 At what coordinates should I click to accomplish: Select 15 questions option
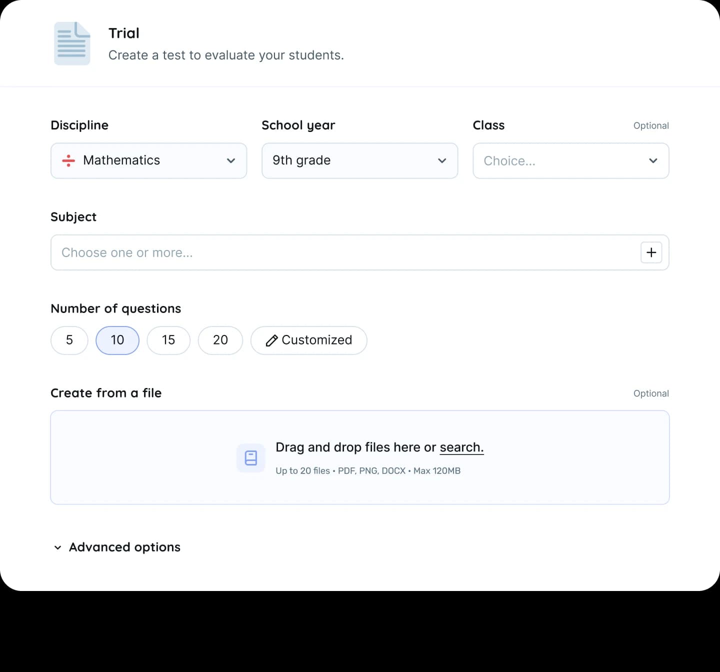pos(168,340)
